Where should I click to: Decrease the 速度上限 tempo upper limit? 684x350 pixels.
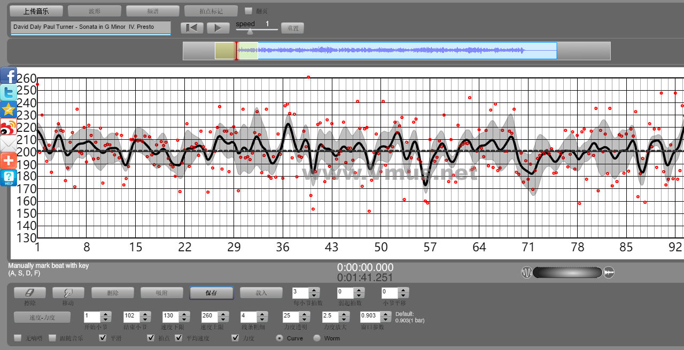click(223, 319)
